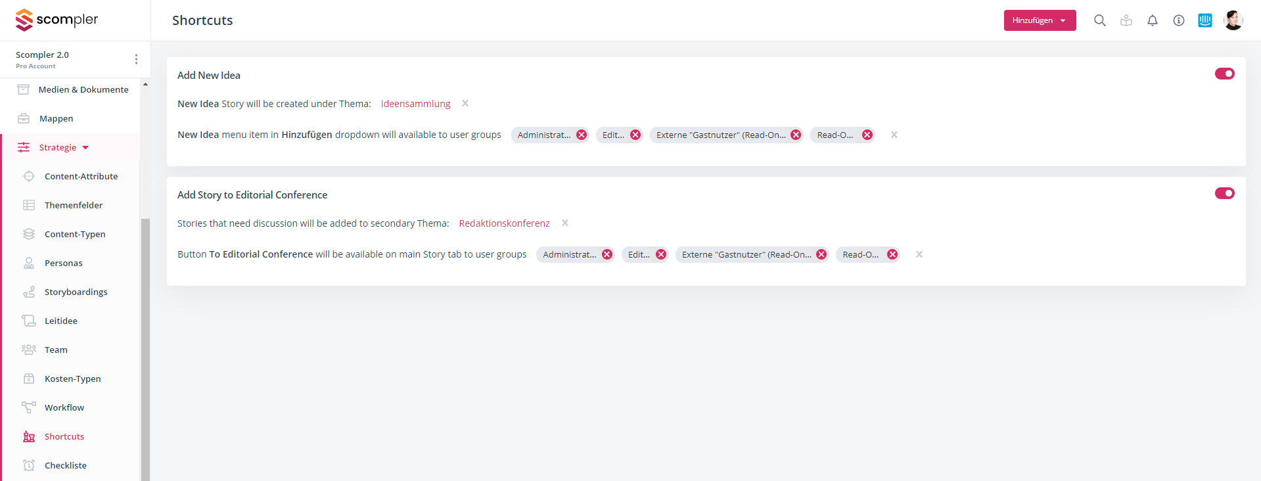Open the search magnifier icon

[x=1099, y=20]
